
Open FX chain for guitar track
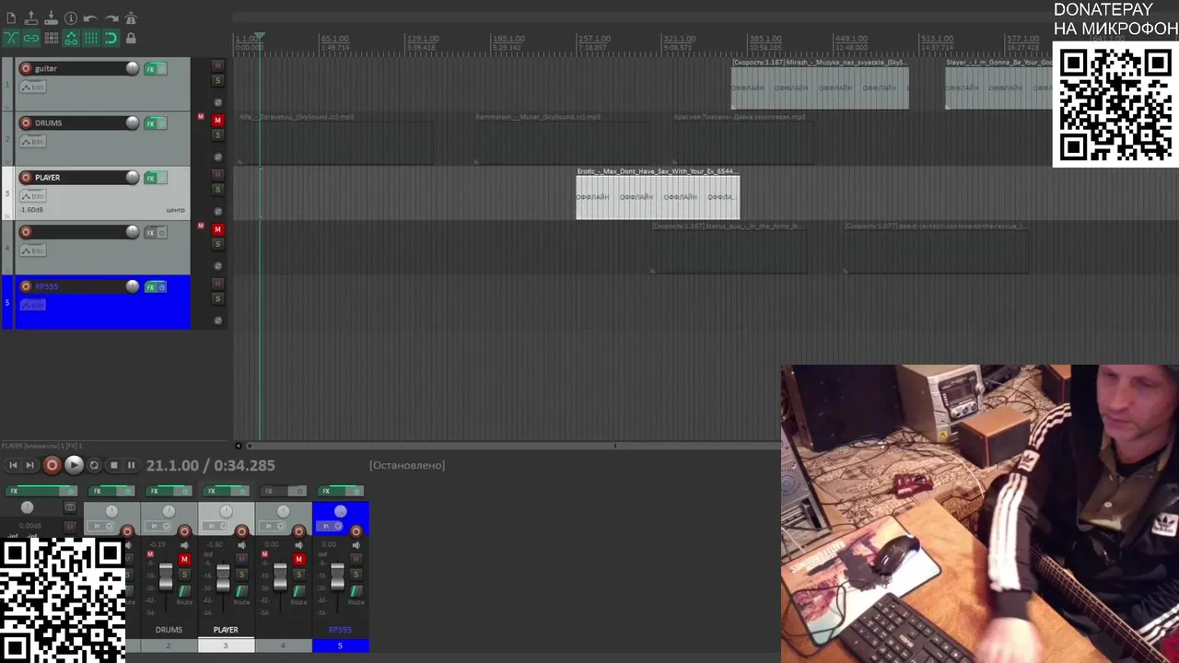[x=150, y=69]
